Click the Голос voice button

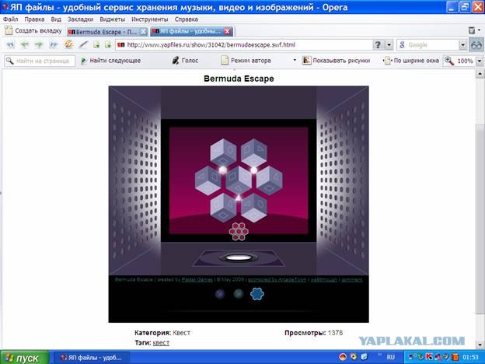pos(185,61)
